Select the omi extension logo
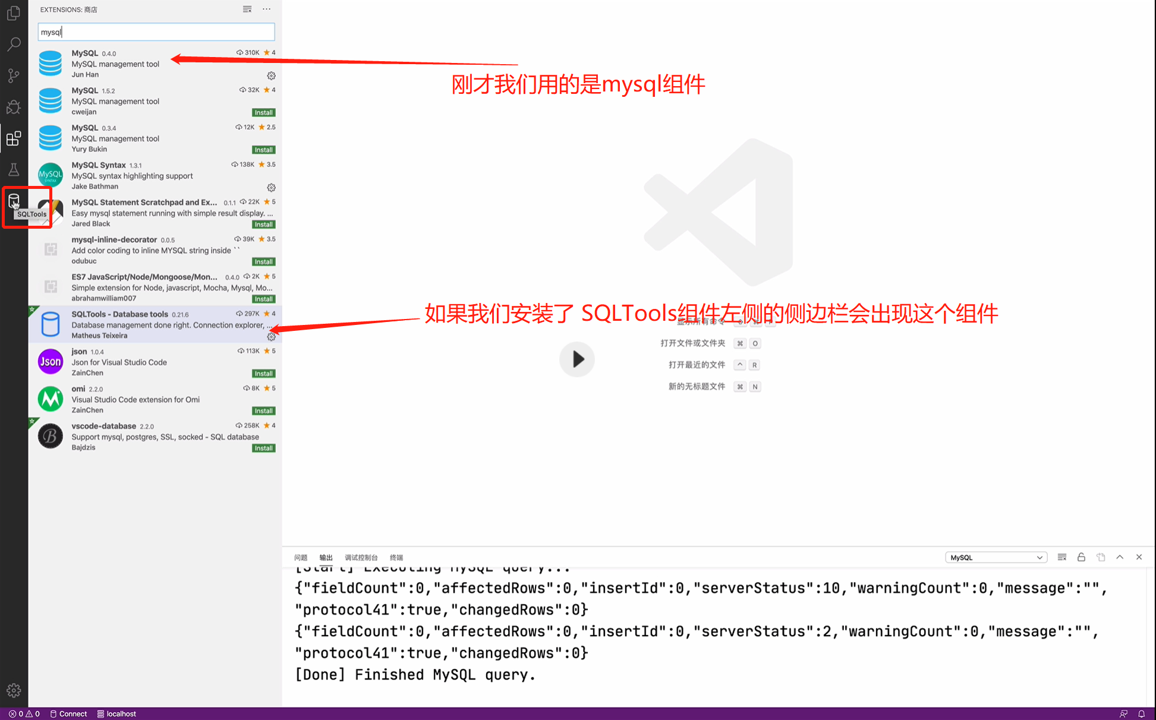 point(51,399)
